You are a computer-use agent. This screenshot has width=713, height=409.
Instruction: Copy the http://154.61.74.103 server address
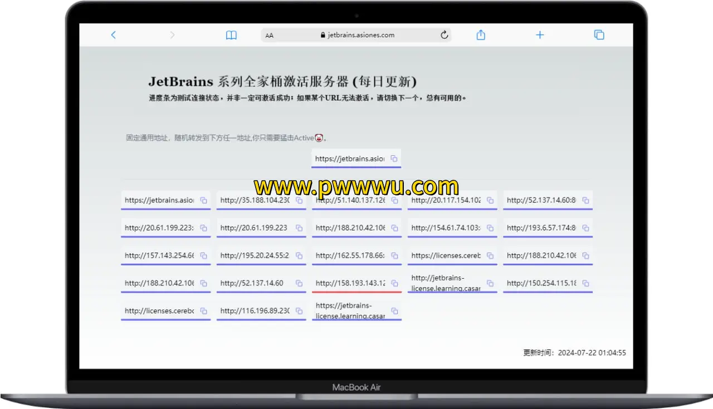pyautogui.click(x=490, y=228)
